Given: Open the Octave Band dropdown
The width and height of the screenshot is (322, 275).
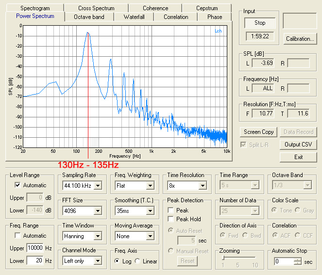Looking at the screenshot, I should coord(307,186).
